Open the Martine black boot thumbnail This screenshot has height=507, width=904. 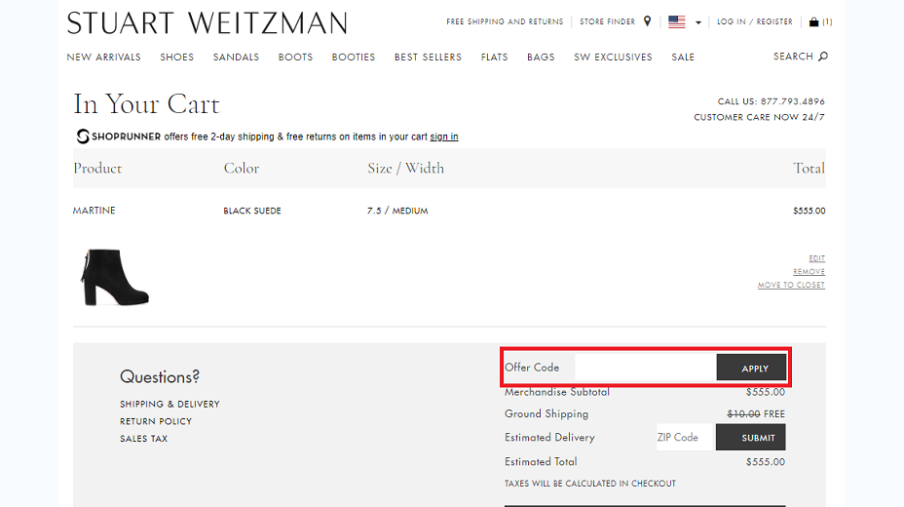click(x=115, y=278)
